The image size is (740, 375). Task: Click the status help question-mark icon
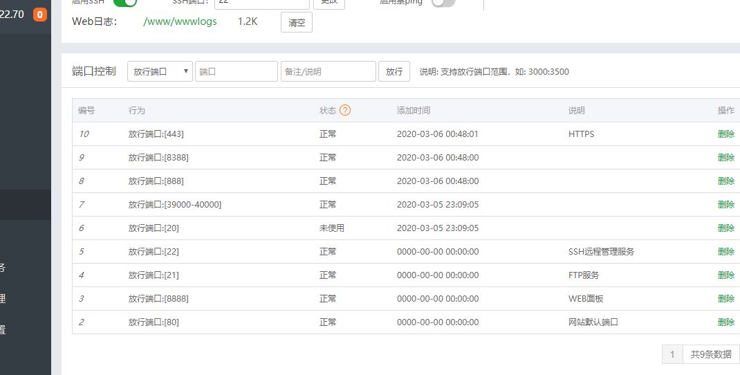[x=345, y=111]
